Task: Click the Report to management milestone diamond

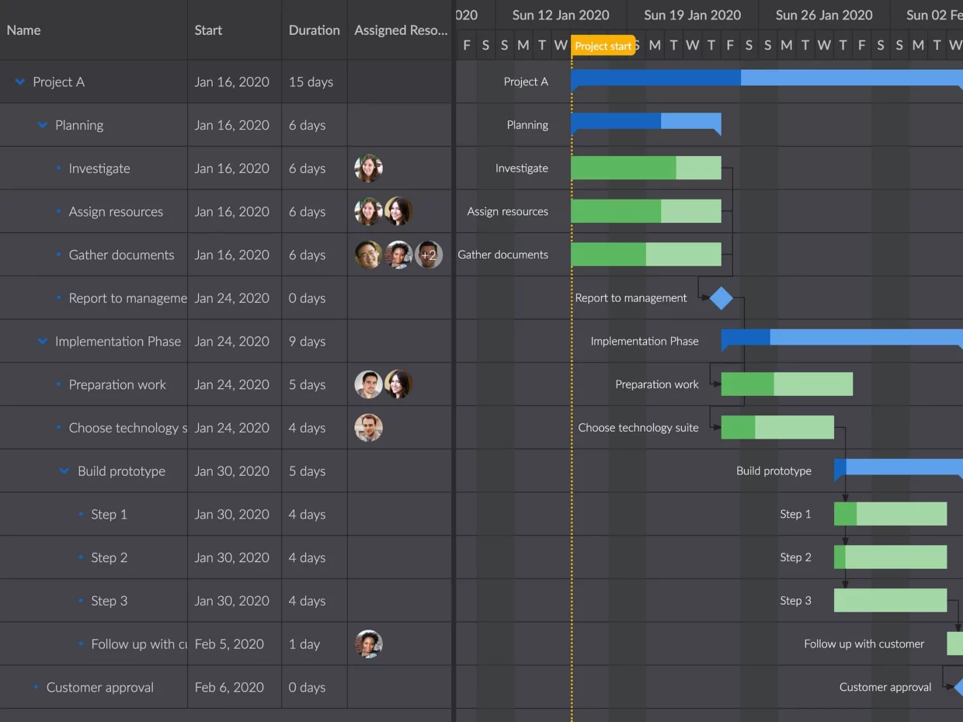Action: (x=721, y=298)
